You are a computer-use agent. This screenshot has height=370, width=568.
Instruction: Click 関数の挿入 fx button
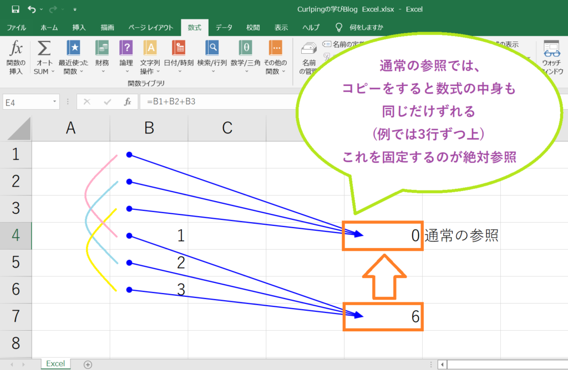[x=16, y=57]
